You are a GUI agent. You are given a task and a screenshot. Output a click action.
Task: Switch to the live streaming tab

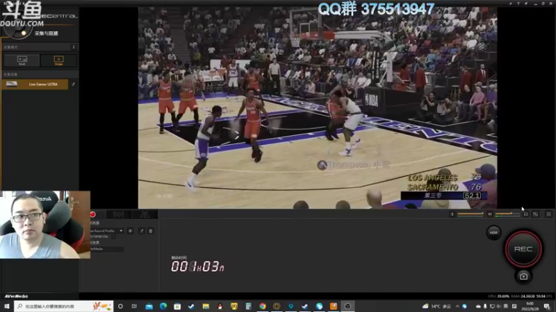coord(118,214)
